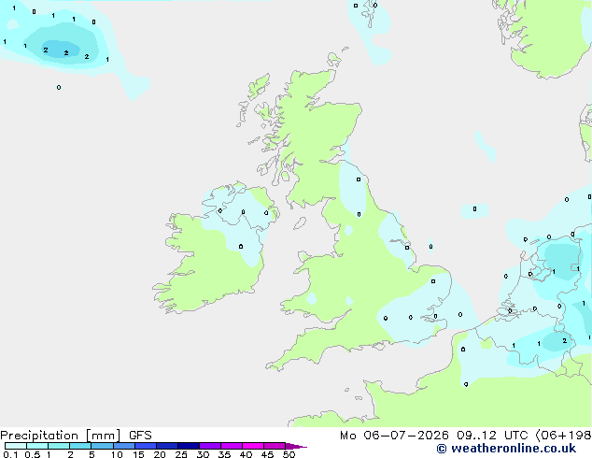The width and height of the screenshot is (592, 458).
Task: Click the 0.5–1 mm legend swatch
Action: point(37,446)
